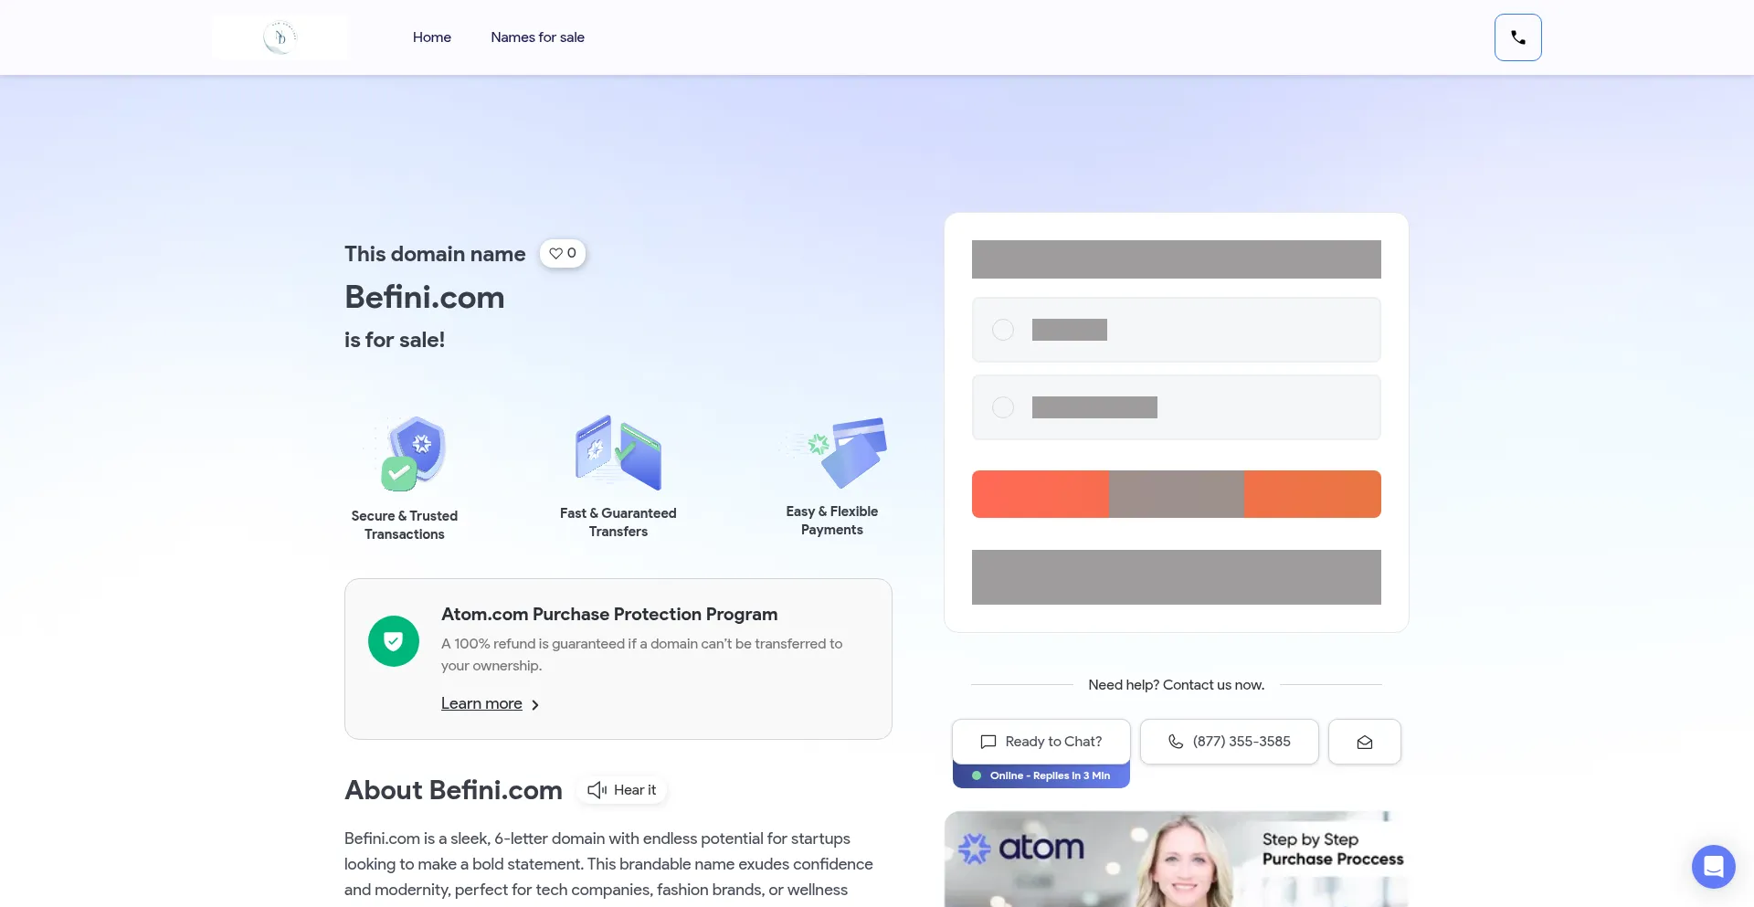The width and height of the screenshot is (1754, 907).
Task: Follow the Learn more link
Action: point(481,703)
